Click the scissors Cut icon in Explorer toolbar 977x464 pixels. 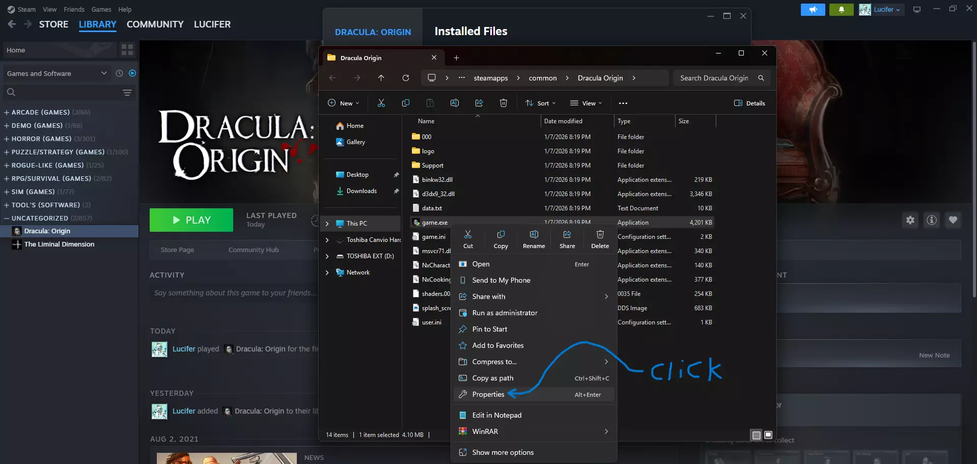coord(381,103)
